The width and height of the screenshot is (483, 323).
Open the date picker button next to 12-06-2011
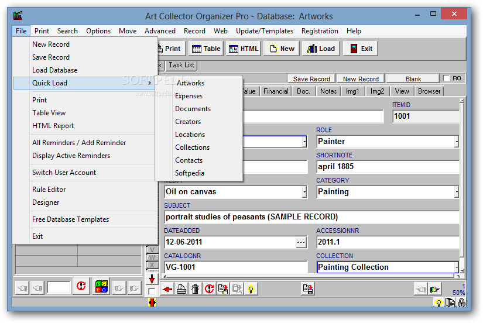pos(301,242)
